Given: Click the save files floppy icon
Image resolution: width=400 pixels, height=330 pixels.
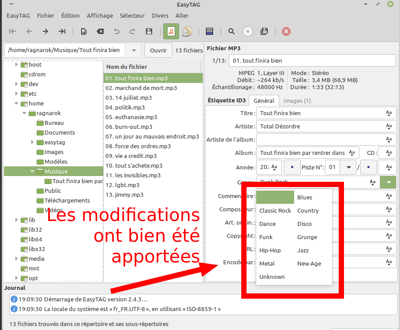Looking at the screenshot, I should (149, 31).
